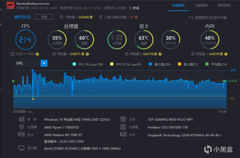The image size is (240, 158).
Task: Click the 采样周期 : ms label
Action: pyautogui.click(x=23, y=112)
